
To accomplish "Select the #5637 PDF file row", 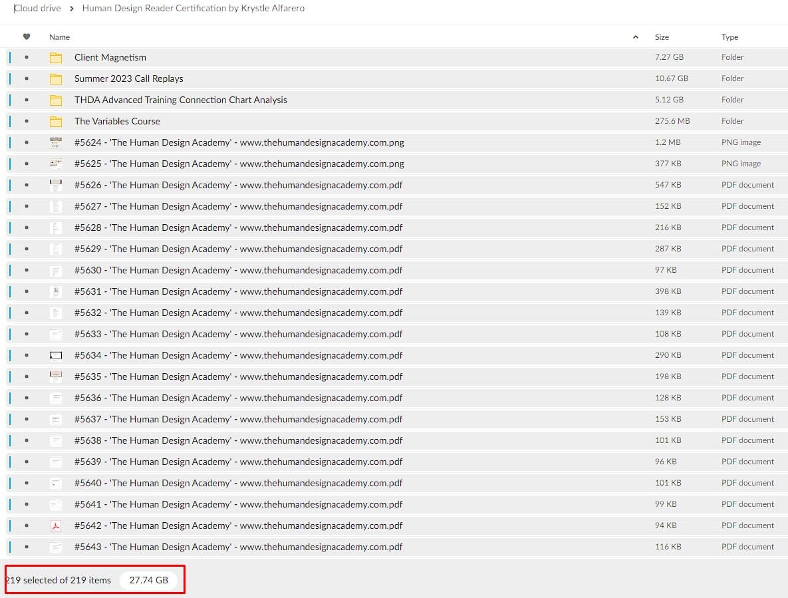I will click(x=238, y=419).
